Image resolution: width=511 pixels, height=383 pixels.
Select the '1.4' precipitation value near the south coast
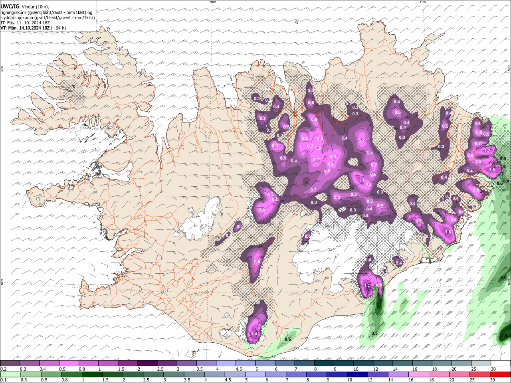click(254, 334)
